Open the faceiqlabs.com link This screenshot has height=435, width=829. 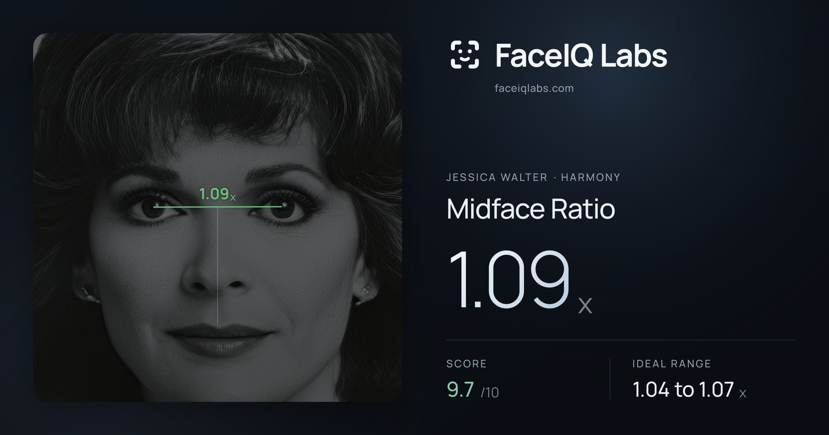534,88
